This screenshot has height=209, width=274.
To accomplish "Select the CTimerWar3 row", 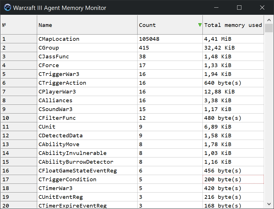I will click(55, 188).
